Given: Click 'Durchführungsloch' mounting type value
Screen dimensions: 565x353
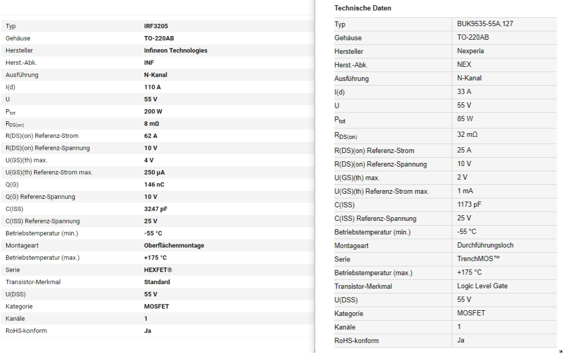Looking at the screenshot, I should (485, 245).
